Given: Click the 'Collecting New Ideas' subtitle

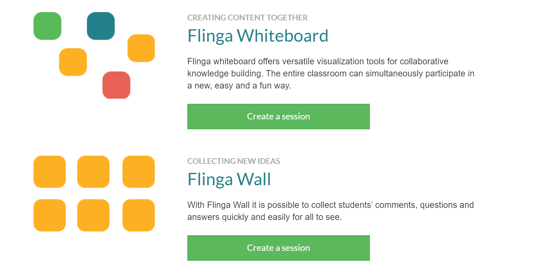Looking at the screenshot, I should click(234, 161).
